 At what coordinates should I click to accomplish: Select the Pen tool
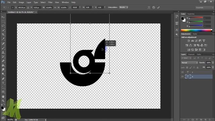(x=3, y=79)
